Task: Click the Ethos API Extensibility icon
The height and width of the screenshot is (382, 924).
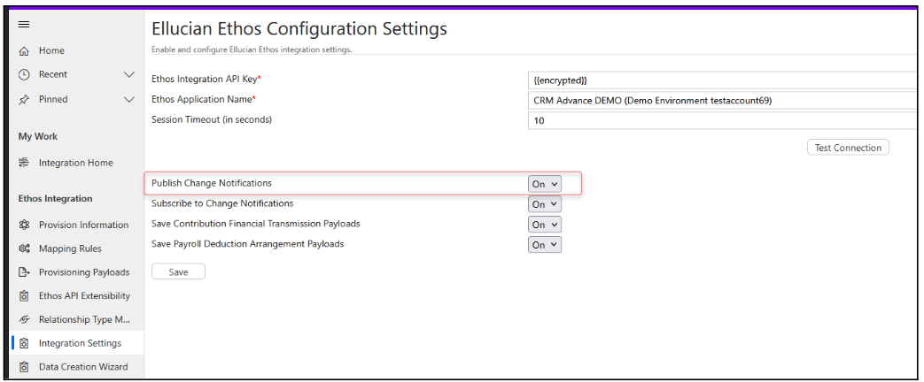Action: coord(24,296)
